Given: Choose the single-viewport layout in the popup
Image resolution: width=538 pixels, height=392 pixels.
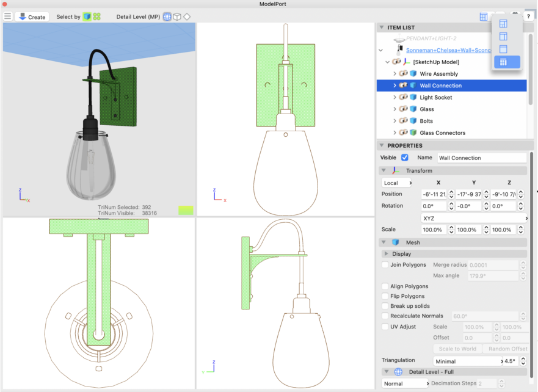Looking at the screenshot, I should click(x=503, y=49).
